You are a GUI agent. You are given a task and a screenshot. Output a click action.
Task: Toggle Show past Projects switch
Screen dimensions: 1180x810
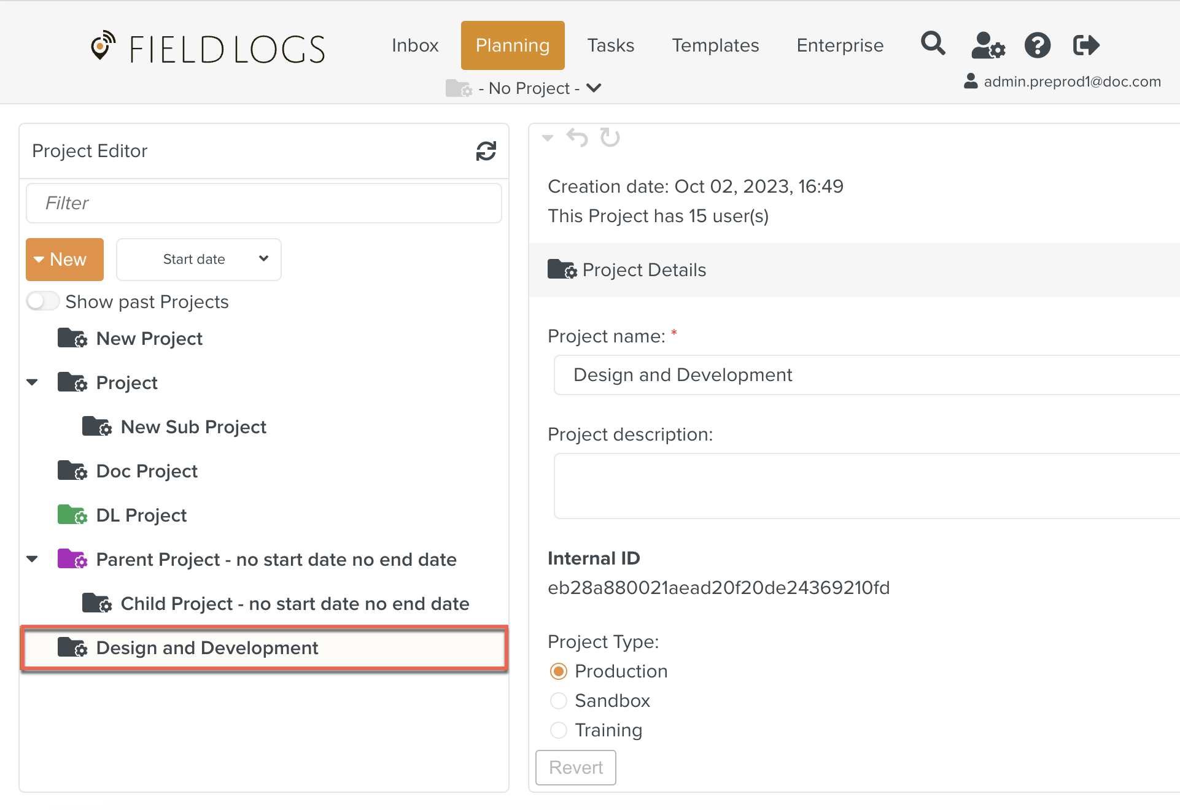pyautogui.click(x=43, y=301)
